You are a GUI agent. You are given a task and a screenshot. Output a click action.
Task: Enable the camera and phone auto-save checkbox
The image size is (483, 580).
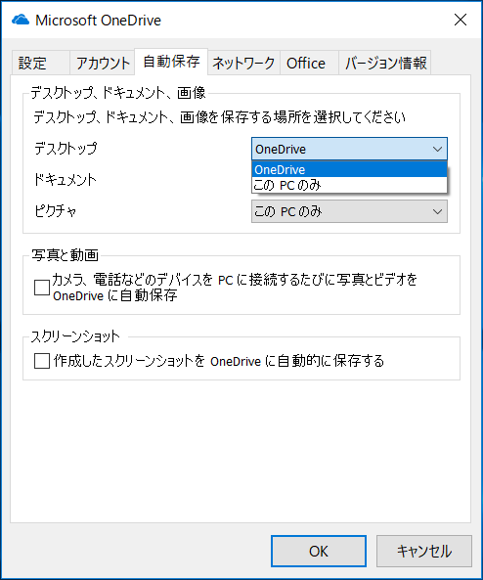pos(42,288)
